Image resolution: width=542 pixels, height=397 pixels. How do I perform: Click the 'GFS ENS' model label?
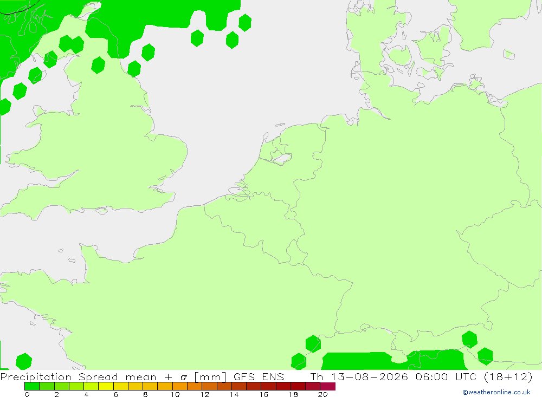[259, 376]
